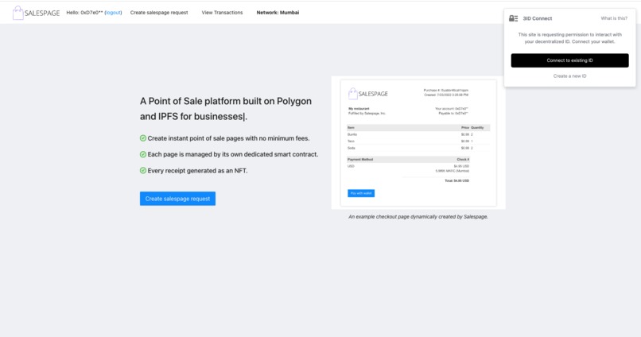Click the green check beside dedicated smart contract
Viewport: 641px width, 337px height.
point(143,154)
